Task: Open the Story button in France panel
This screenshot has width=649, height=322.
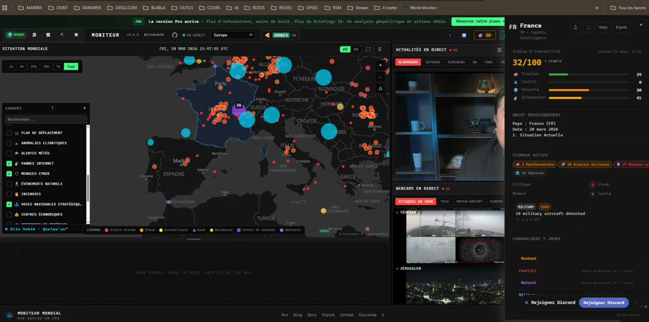Action: (603, 27)
